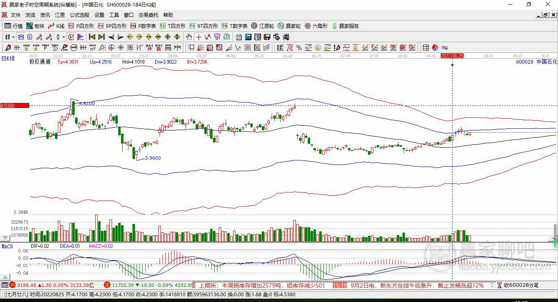
Task: Open the 板块 sector view
Action: pos(35,26)
